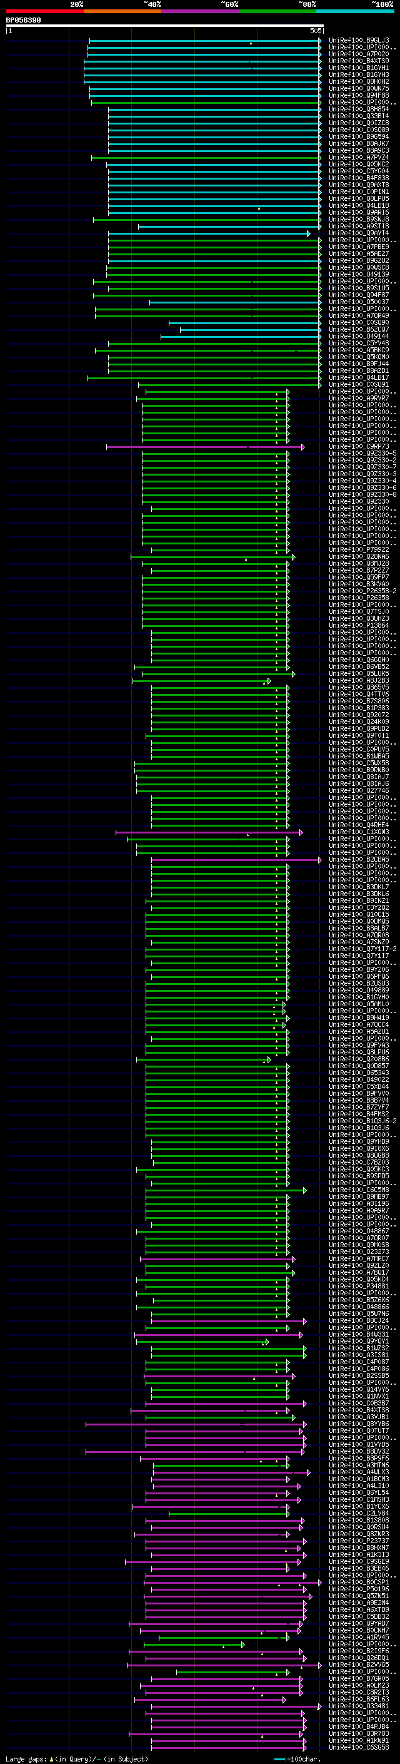Open entry UniRef100_P13864
400x1764 pixels.
[359, 625]
